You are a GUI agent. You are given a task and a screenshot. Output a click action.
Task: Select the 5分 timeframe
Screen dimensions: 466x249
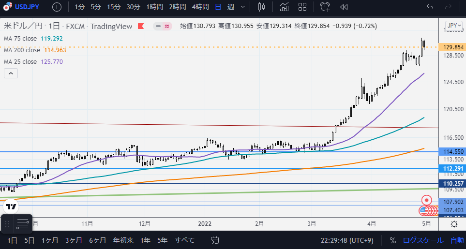[96, 7]
